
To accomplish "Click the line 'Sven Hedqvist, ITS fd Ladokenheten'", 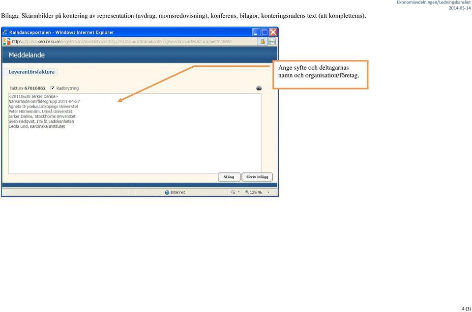I will click(x=41, y=121).
